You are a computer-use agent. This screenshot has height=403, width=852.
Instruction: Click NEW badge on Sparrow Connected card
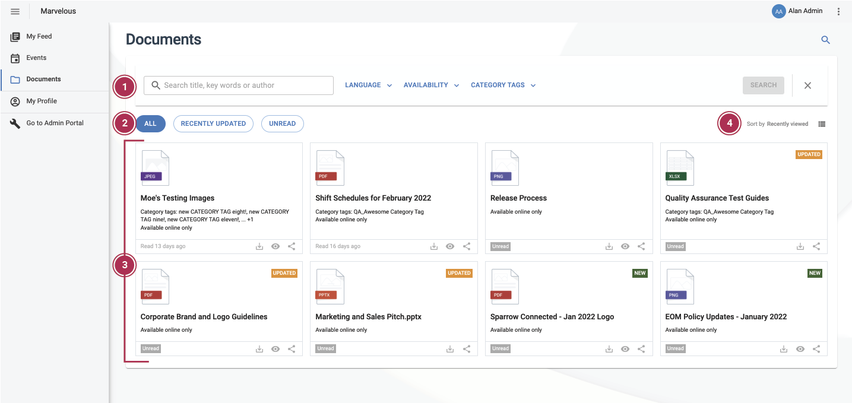(640, 273)
